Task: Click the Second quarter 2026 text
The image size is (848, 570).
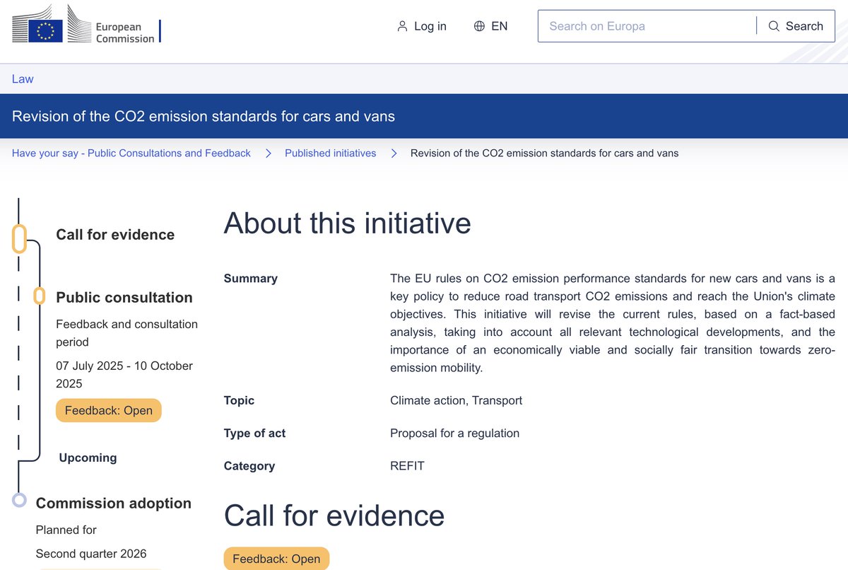Action: coord(91,553)
